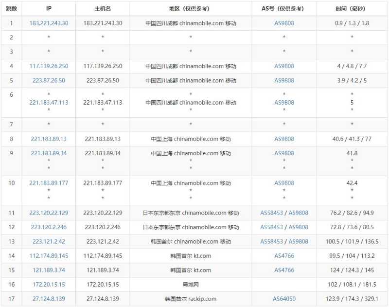Open the 183.221.243.30 IP link in hop 1
Viewport: 389px width, 307px height.
point(49,23)
